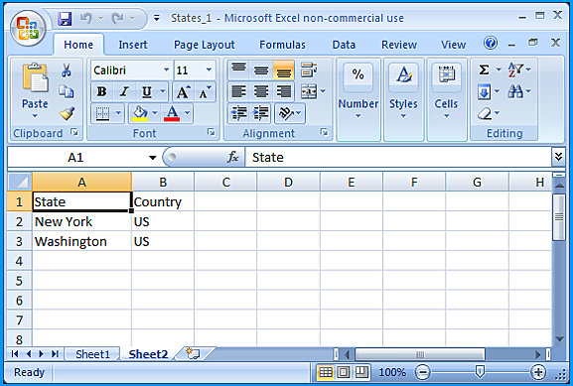
Task: Decrease the cell indent
Action: pyautogui.click(x=239, y=113)
